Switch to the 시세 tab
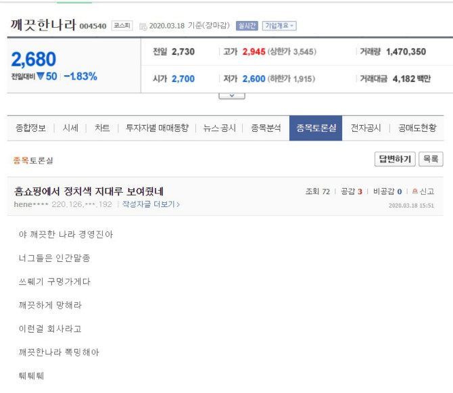The height and width of the screenshot is (393, 453). click(x=70, y=128)
